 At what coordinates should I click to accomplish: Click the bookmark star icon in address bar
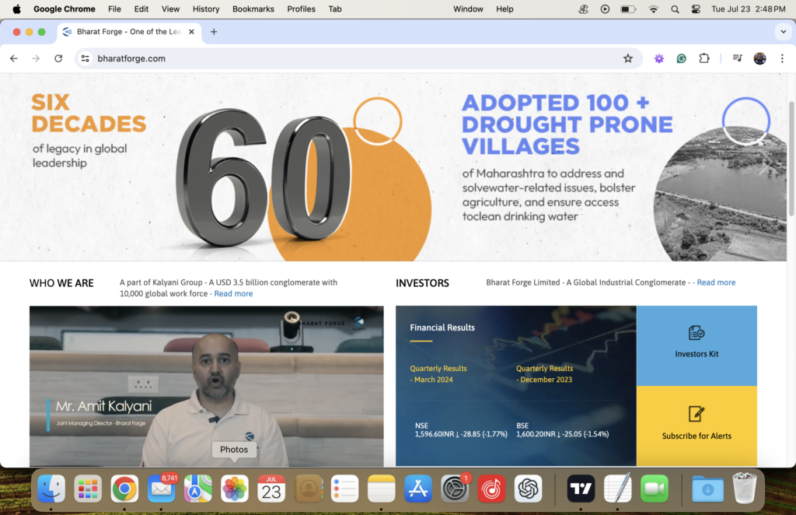point(627,58)
